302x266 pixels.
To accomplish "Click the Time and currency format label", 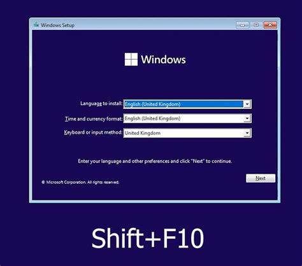I will [x=94, y=119].
